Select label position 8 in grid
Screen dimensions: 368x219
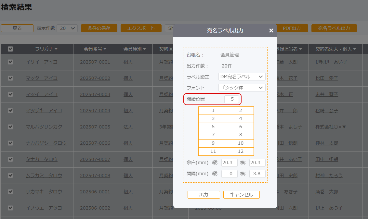click(x=240, y=135)
